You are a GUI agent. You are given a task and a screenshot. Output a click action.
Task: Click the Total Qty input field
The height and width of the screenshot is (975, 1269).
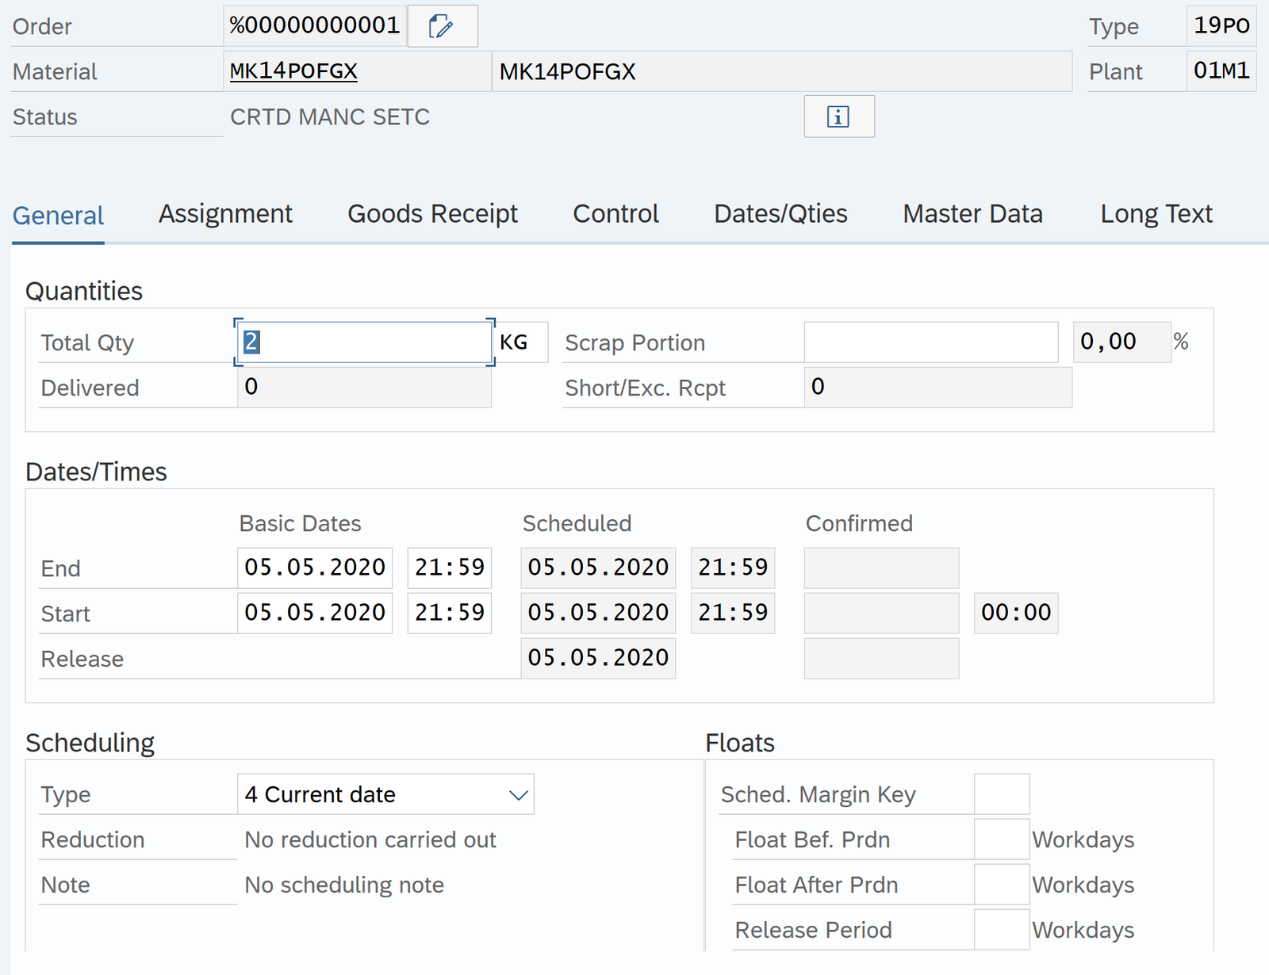(365, 342)
